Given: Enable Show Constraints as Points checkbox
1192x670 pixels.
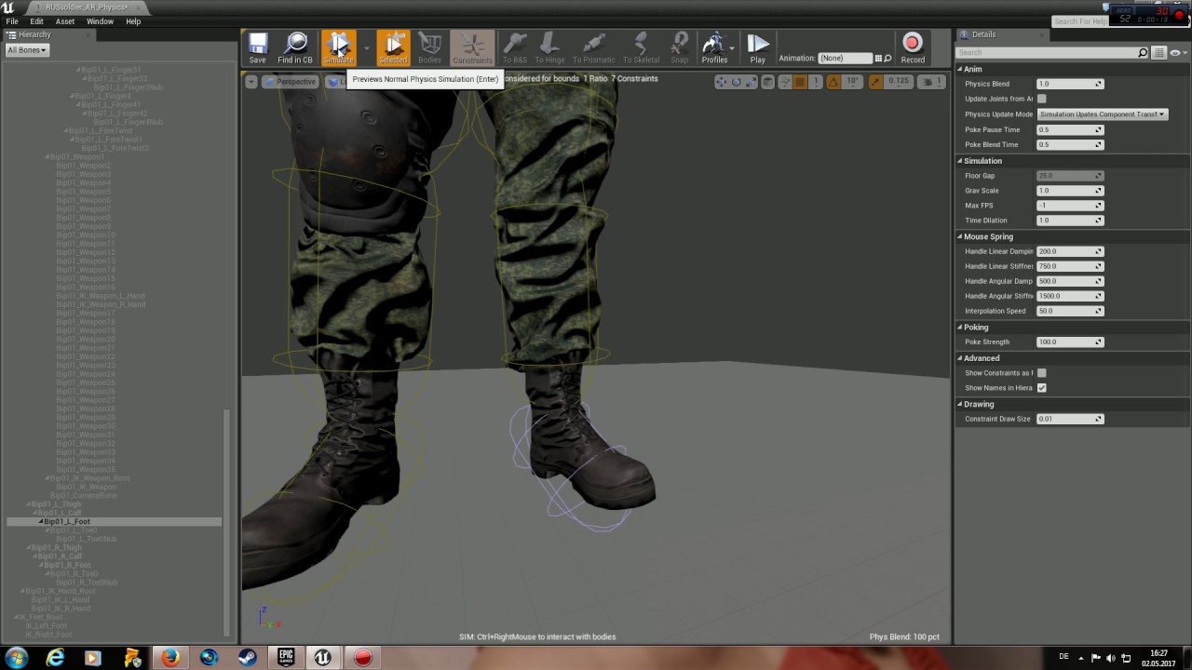Looking at the screenshot, I should [x=1041, y=373].
